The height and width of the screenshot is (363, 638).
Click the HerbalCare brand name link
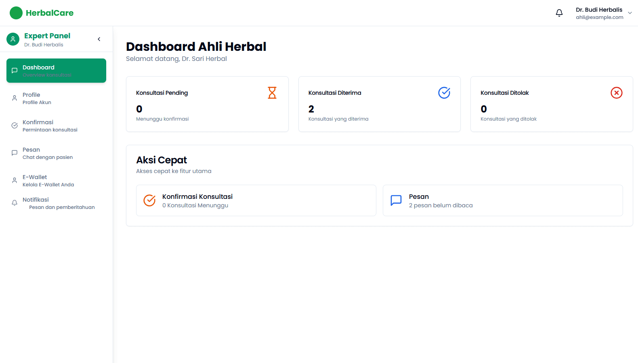click(50, 13)
